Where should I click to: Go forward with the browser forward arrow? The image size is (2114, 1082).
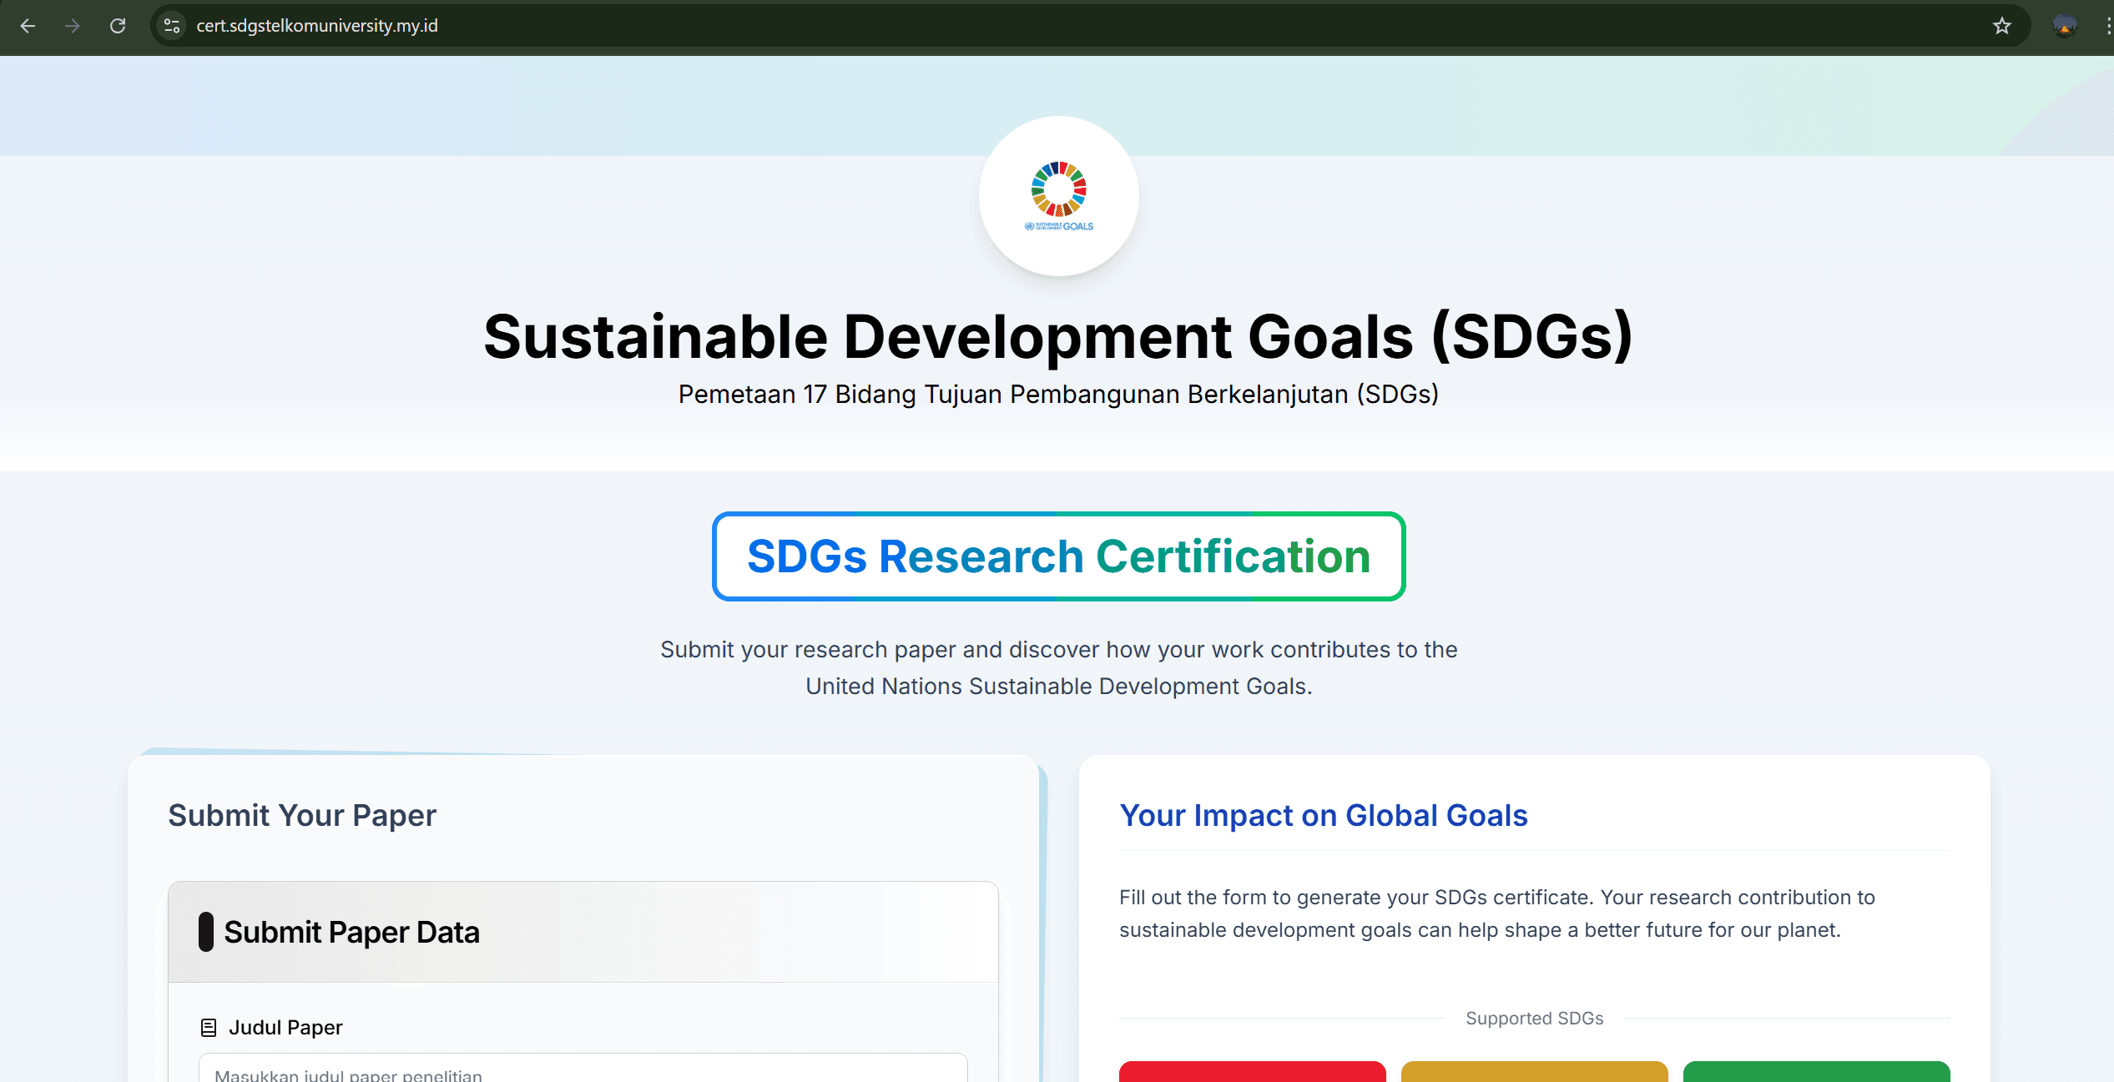[x=73, y=26]
